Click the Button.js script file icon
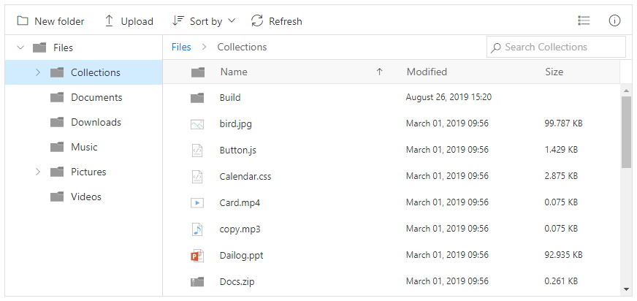The width and height of the screenshot is (637, 301). point(197,150)
